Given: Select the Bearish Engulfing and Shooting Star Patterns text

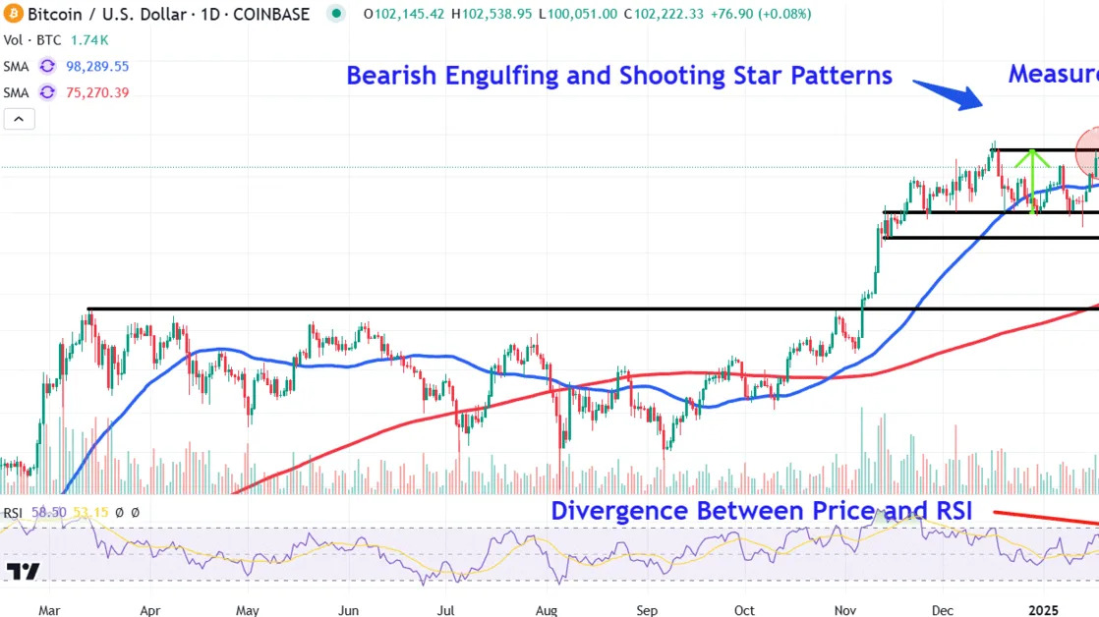Looking at the screenshot, I should [619, 76].
